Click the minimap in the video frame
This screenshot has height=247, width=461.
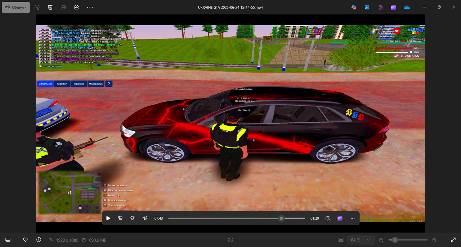[x=70, y=192]
